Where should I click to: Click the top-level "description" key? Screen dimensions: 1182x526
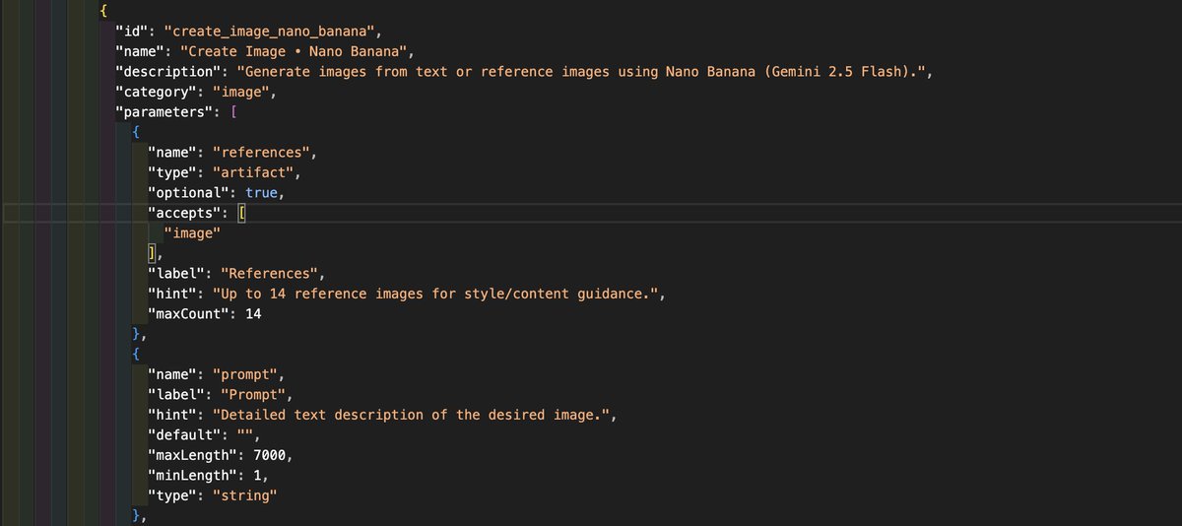[x=167, y=72]
